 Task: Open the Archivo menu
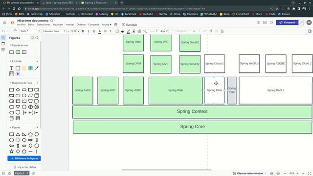tap(21, 24)
